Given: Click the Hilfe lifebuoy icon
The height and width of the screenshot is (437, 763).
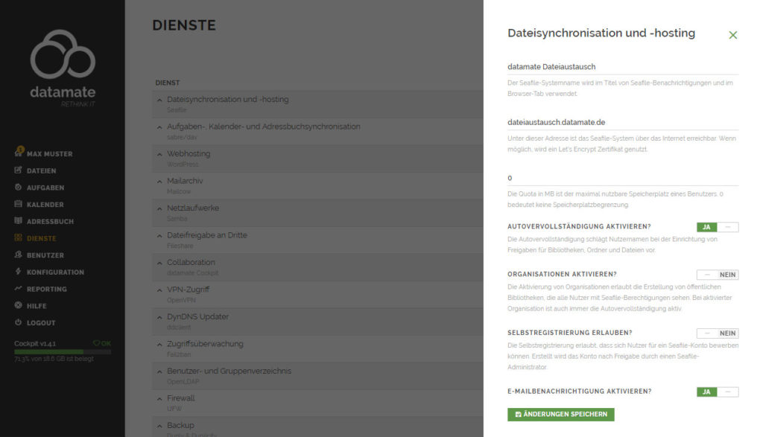Looking at the screenshot, I should pos(18,305).
